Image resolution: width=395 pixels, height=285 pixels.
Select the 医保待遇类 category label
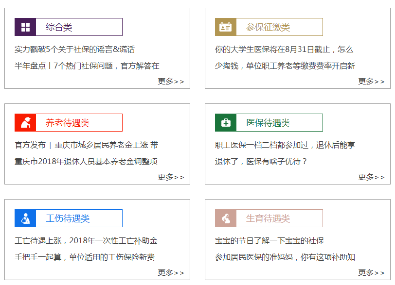[x=268, y=123]
